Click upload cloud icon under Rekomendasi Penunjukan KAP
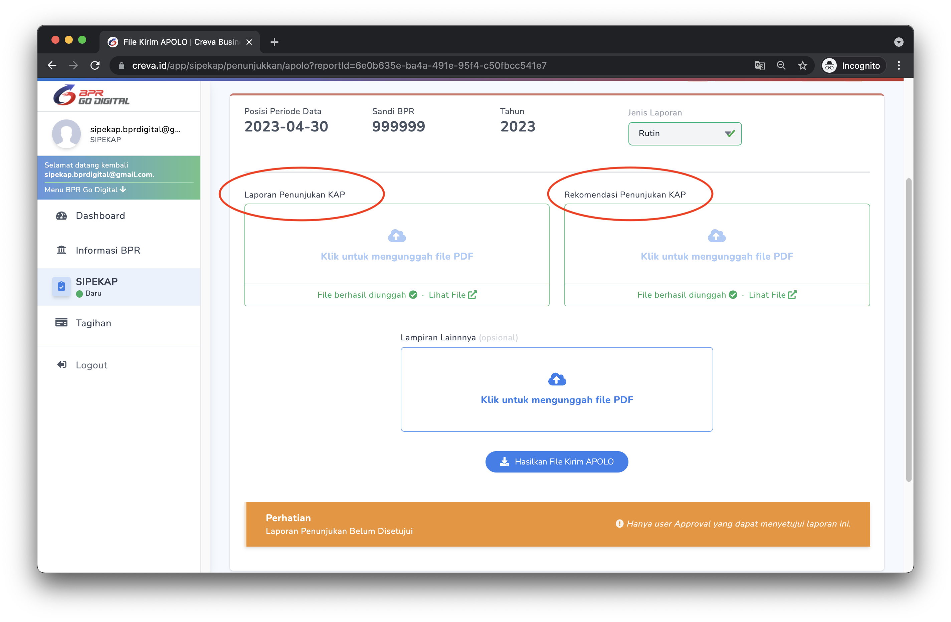 tap(717, 236)
